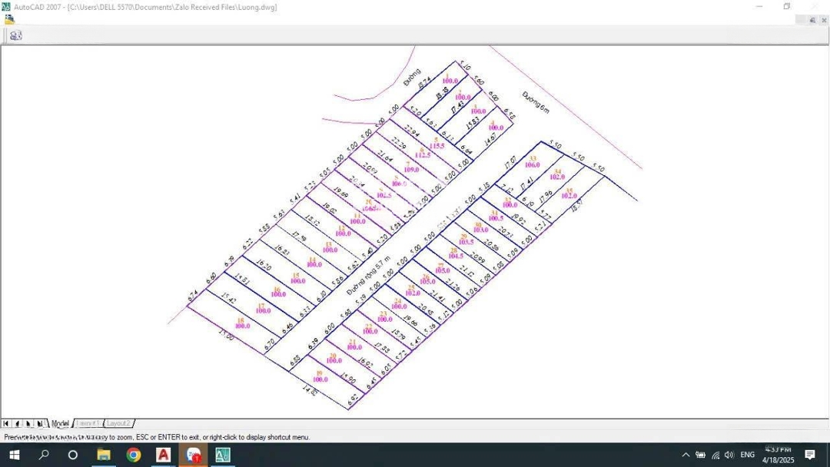Jump to the last layout tab arrow

click(39, 423)
